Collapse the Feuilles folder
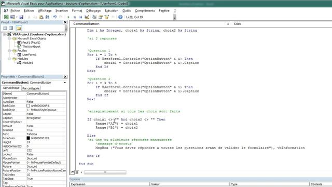The height and width of the screenshot is (187, 332). [9, 51]
